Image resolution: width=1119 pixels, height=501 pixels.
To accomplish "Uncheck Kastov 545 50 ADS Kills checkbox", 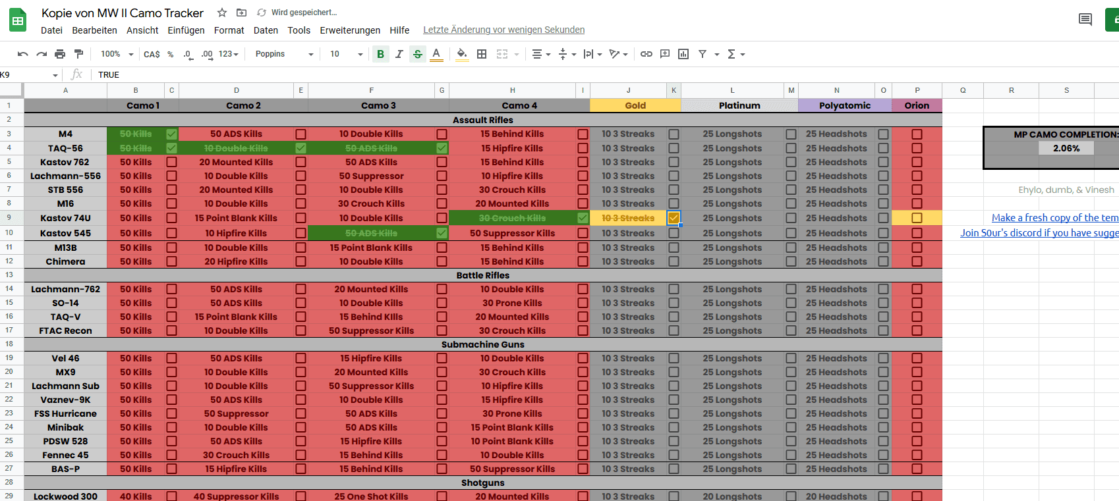I will pyautogui.click(x=442, y=233).
